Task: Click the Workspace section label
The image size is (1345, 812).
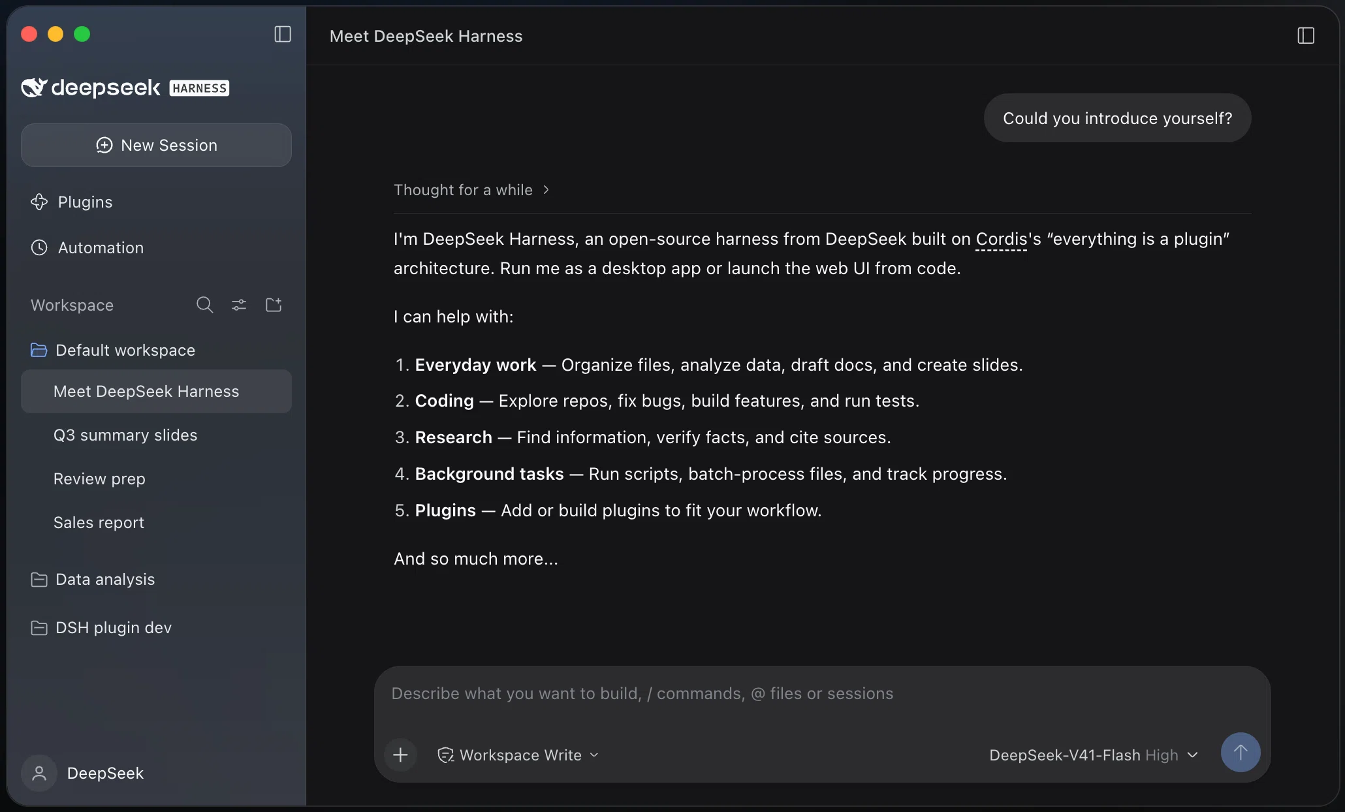Action: [72, 305]
